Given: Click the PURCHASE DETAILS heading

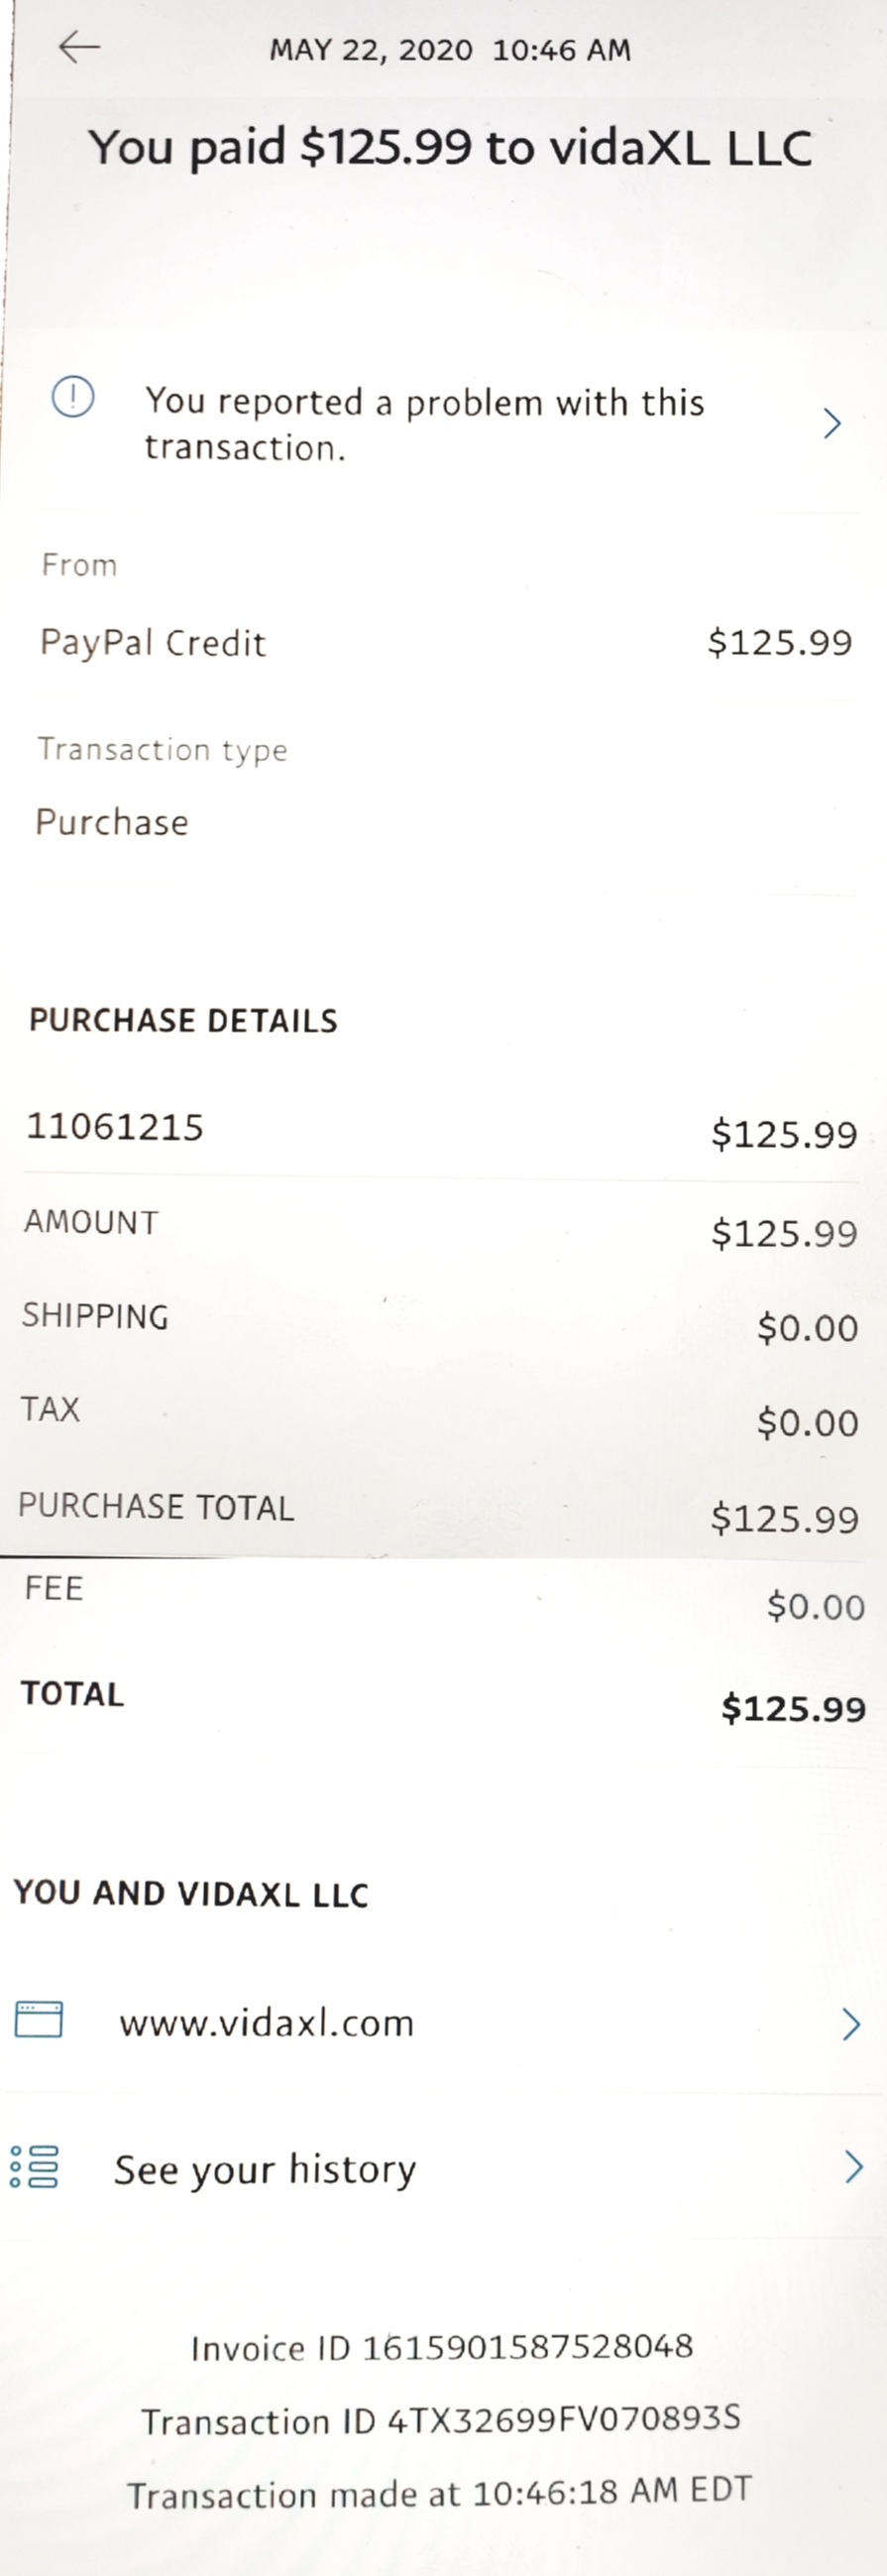Looking at the screenshot, I should pyautogui.click(x=183, y=1020).
